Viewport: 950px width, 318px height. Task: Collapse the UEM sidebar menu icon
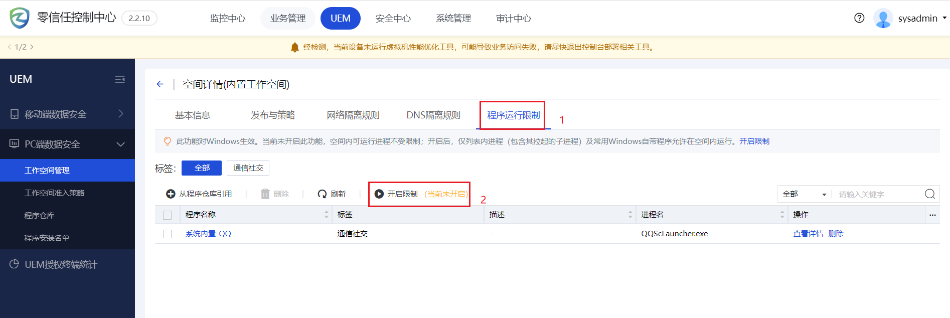pos(120,79)
